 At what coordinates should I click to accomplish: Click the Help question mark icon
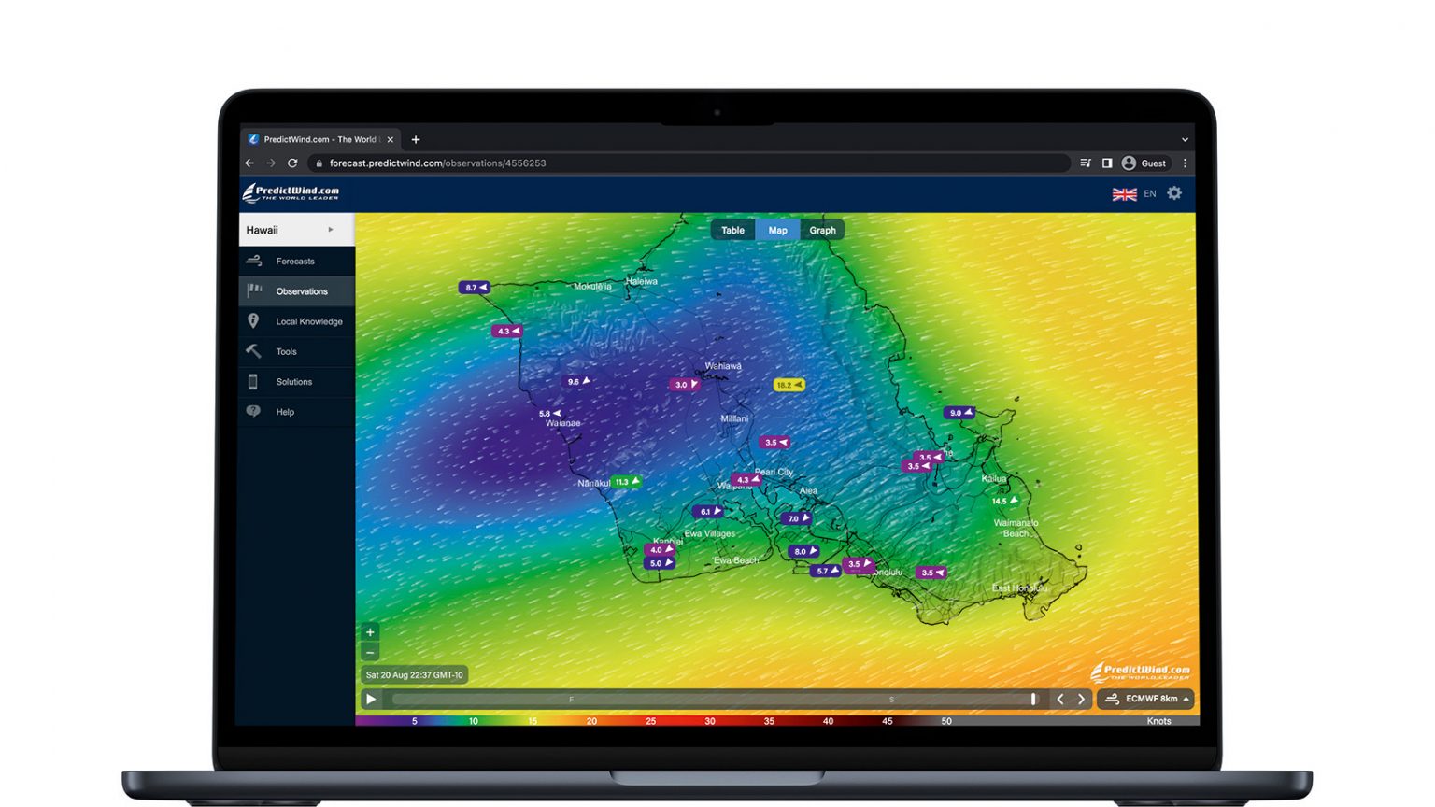pos(254,411)
